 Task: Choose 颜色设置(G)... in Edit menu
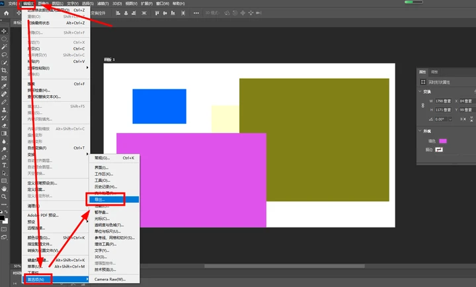pyautogui.click(x=56, y=237)
